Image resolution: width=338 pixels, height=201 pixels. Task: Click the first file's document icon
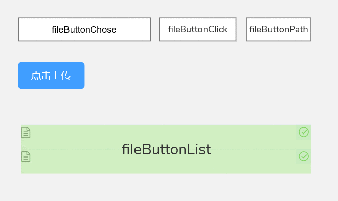point(26,132)
